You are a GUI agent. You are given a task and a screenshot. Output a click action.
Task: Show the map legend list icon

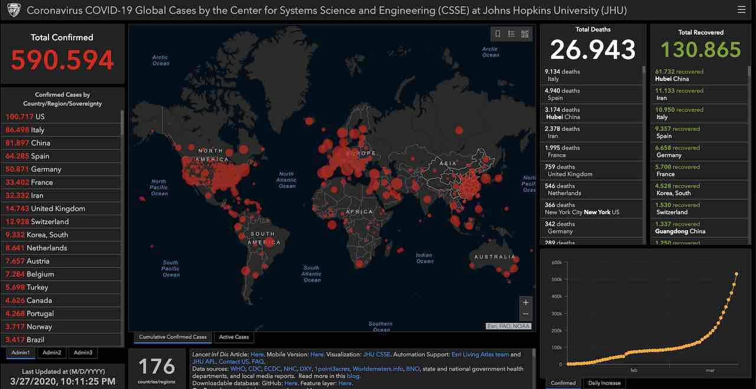tap(511, 34)
